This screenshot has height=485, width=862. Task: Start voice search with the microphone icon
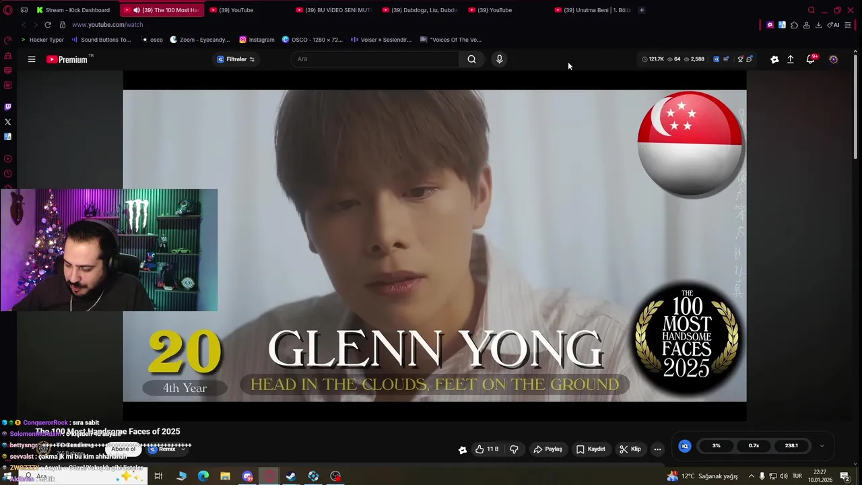[x=499, y=59]
